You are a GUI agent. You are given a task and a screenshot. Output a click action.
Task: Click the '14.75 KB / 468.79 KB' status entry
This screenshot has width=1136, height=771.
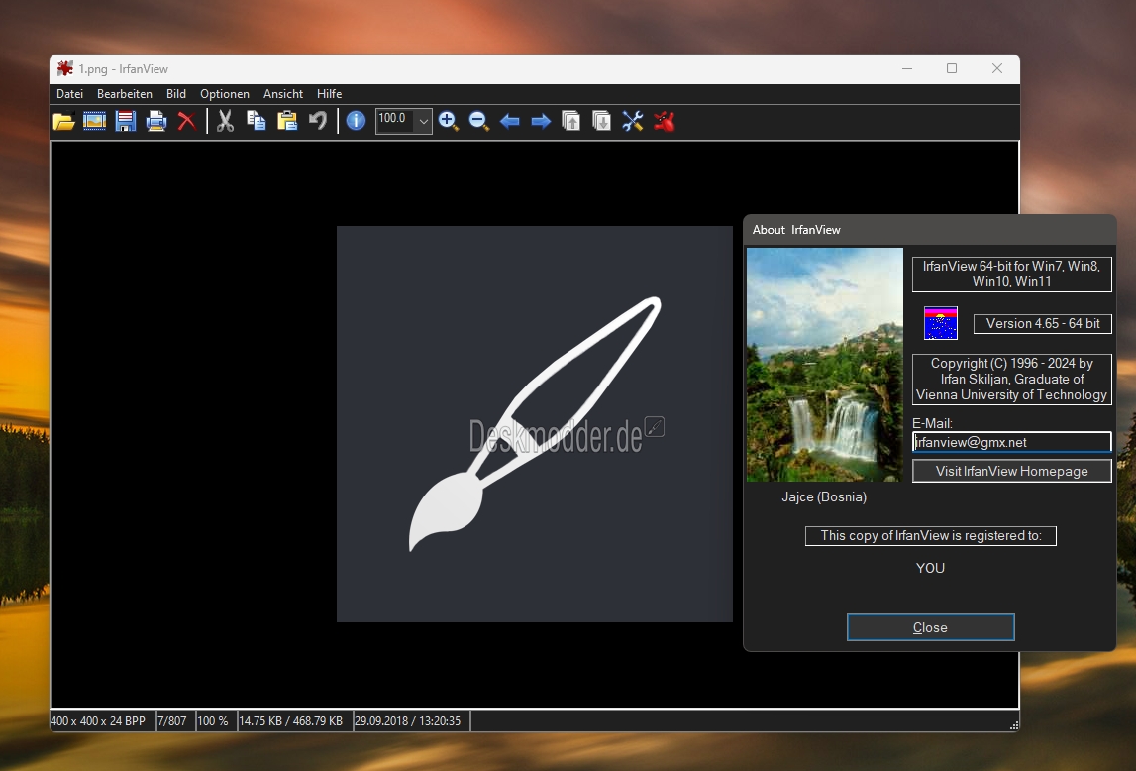[290, 721]
